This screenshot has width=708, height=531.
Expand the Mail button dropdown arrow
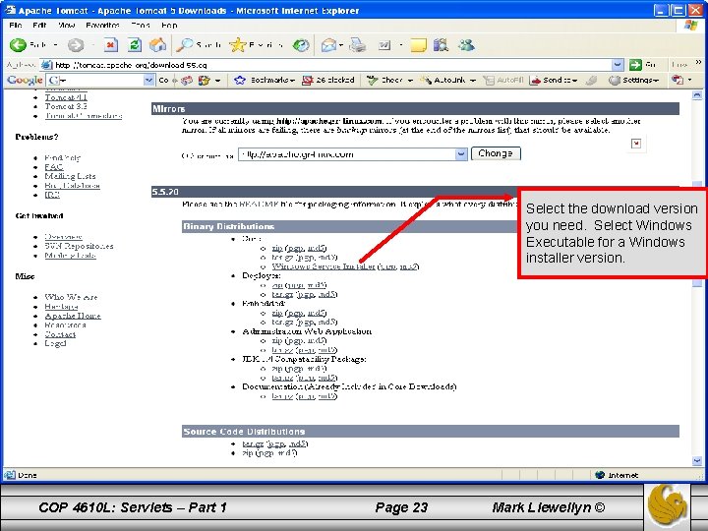[x=341, y=45]
